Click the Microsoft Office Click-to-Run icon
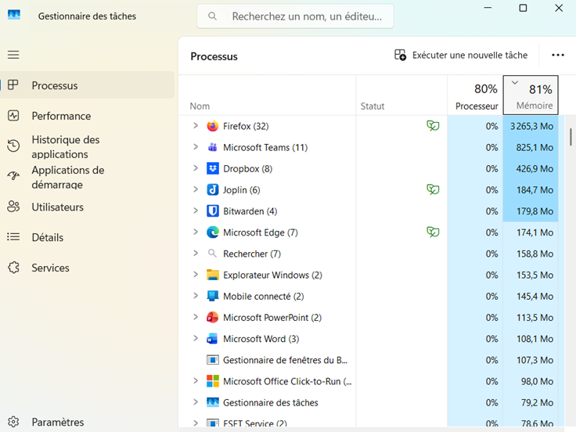The image size is (576, 432). (x=212, y=381)
